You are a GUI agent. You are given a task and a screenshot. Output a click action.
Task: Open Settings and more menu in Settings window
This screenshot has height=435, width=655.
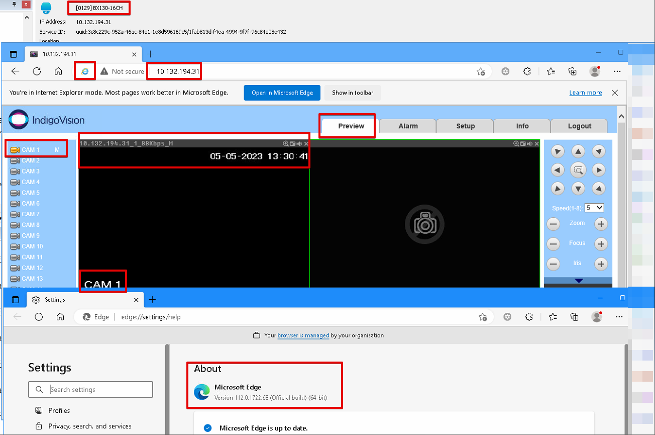[618, 317]
